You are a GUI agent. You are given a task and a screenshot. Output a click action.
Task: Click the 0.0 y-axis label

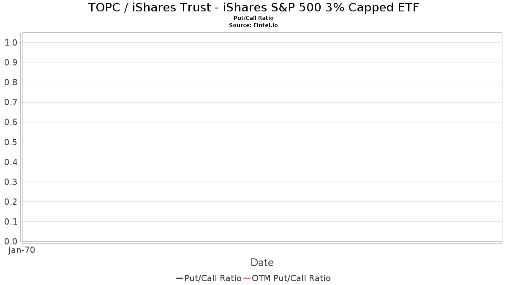11,241
